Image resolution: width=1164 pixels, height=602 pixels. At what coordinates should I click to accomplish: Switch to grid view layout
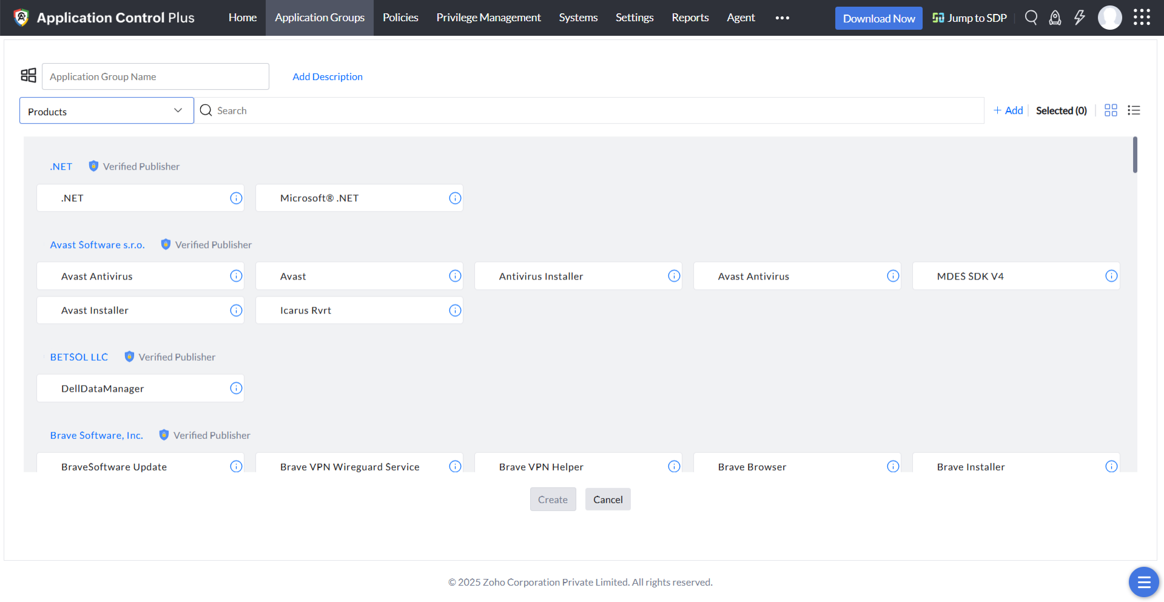coord(1111,110)
